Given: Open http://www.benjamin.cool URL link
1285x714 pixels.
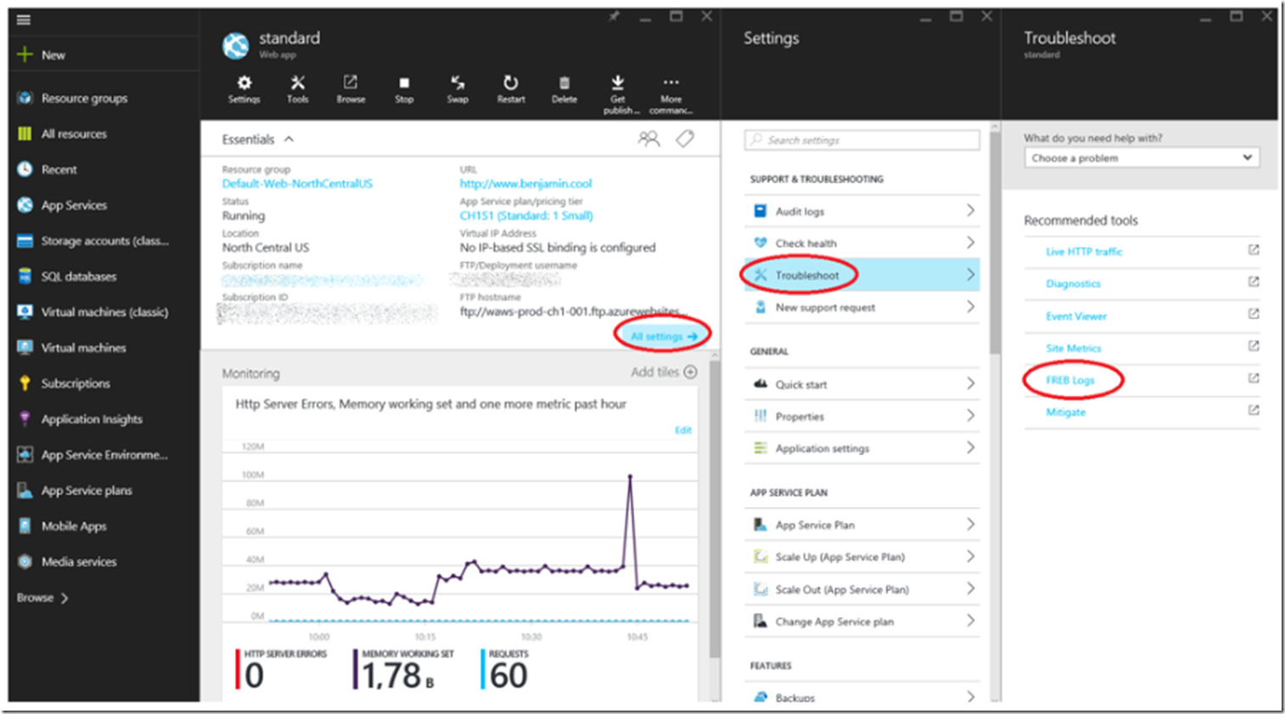Looking at the screenshot, I should click(525, 183).
